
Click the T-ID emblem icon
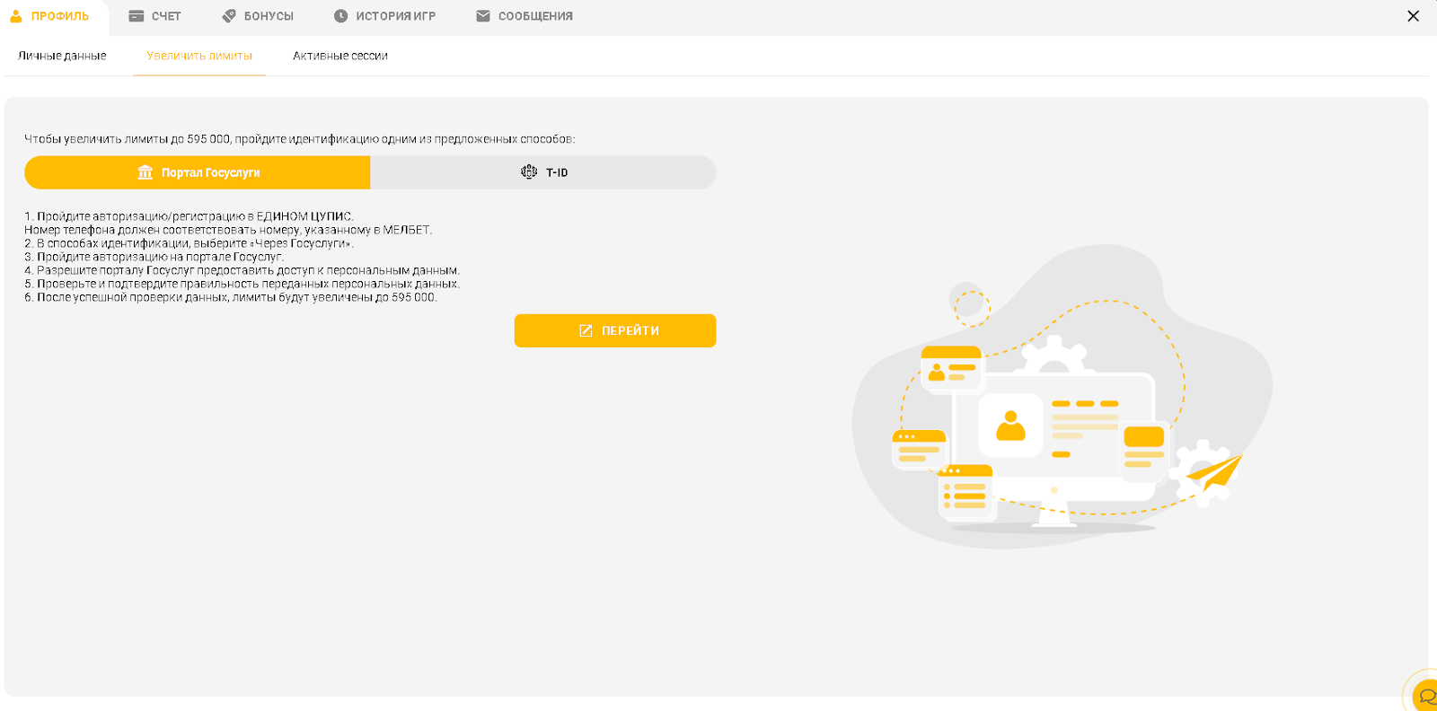529,172
